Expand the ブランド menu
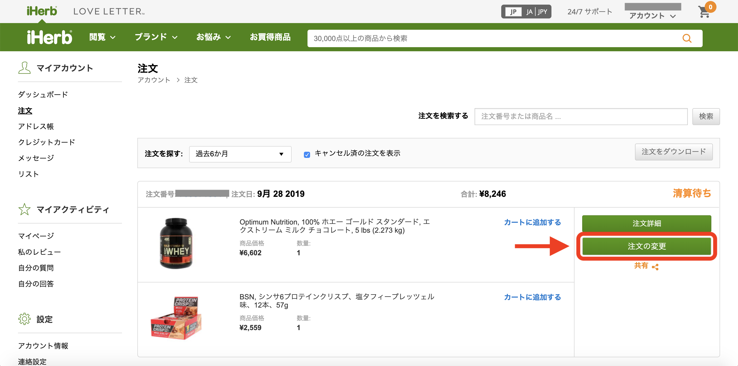 (x=156, y=37)
